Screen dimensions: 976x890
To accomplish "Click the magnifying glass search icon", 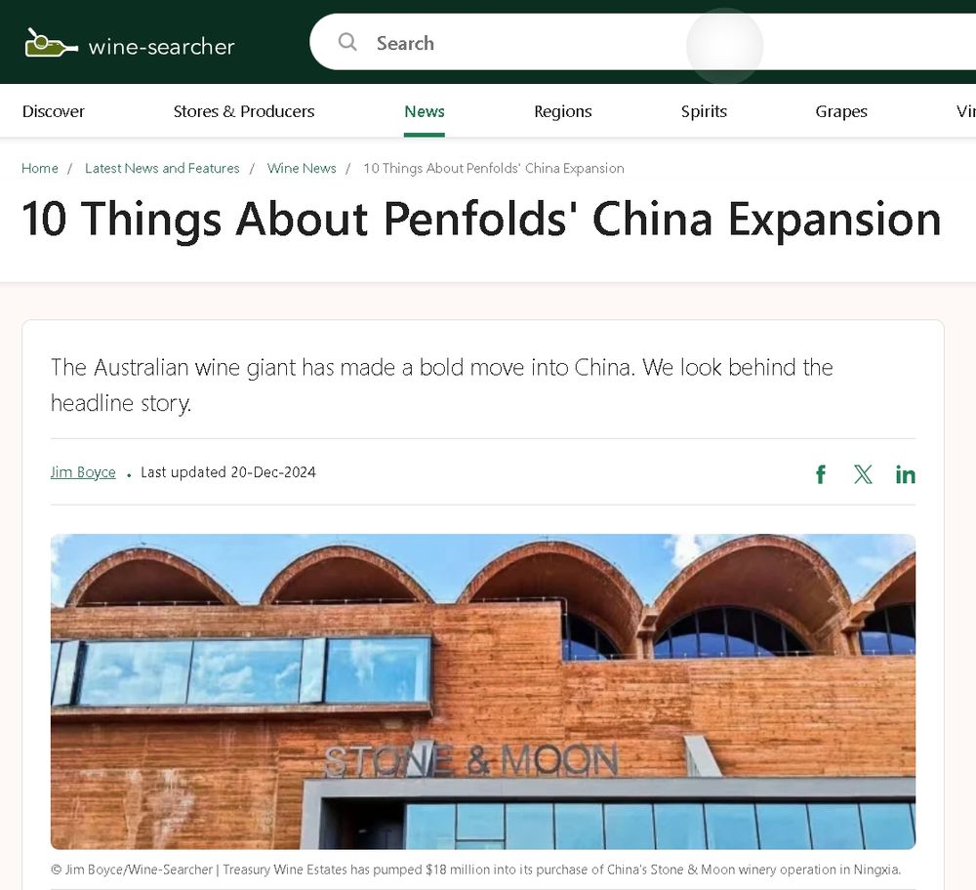I will pos(347,42).
